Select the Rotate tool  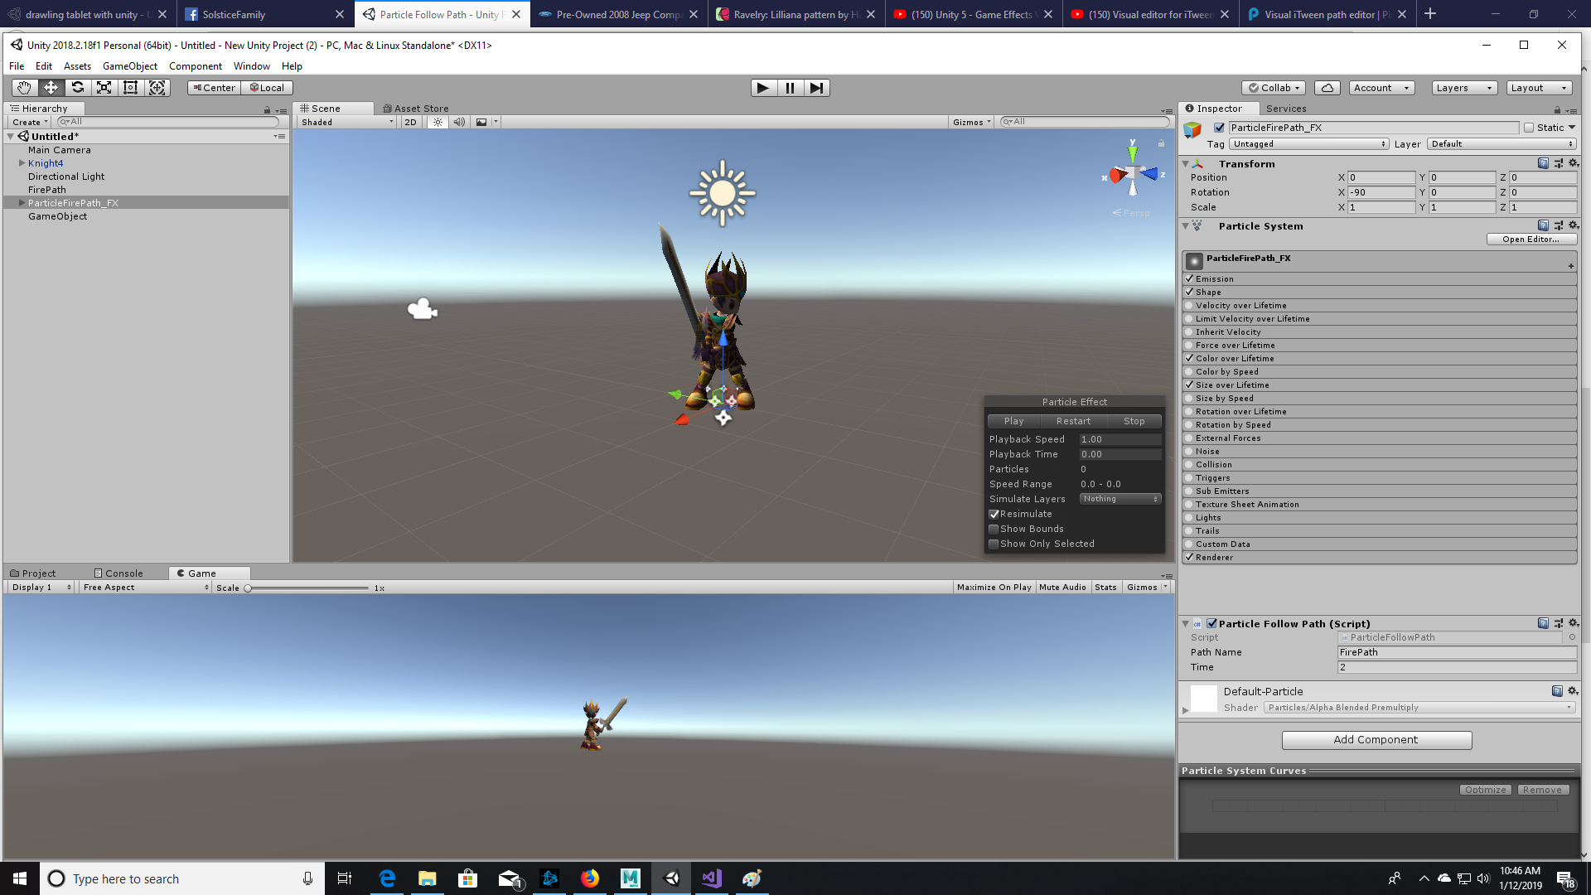coord(78,87)
